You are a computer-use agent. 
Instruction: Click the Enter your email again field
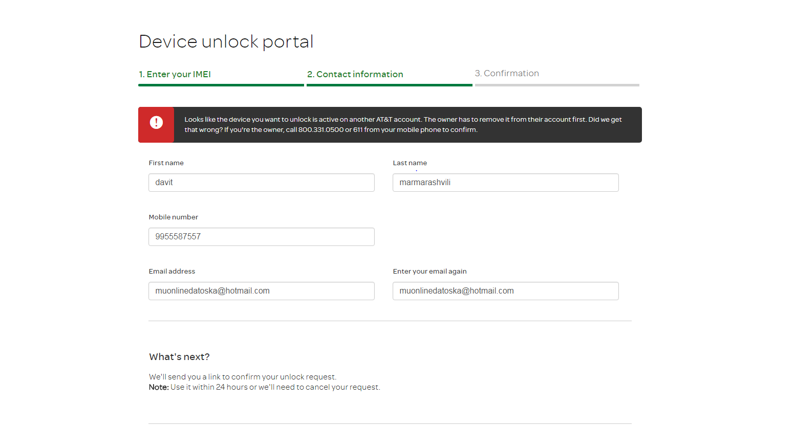pyautogui.click(x=505, y=291)
